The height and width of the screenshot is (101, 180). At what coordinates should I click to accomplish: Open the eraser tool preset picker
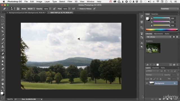pos(5,9)
